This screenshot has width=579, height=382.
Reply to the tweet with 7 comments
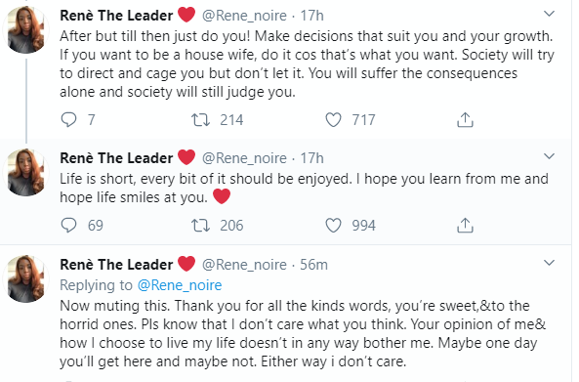(68, 120)
